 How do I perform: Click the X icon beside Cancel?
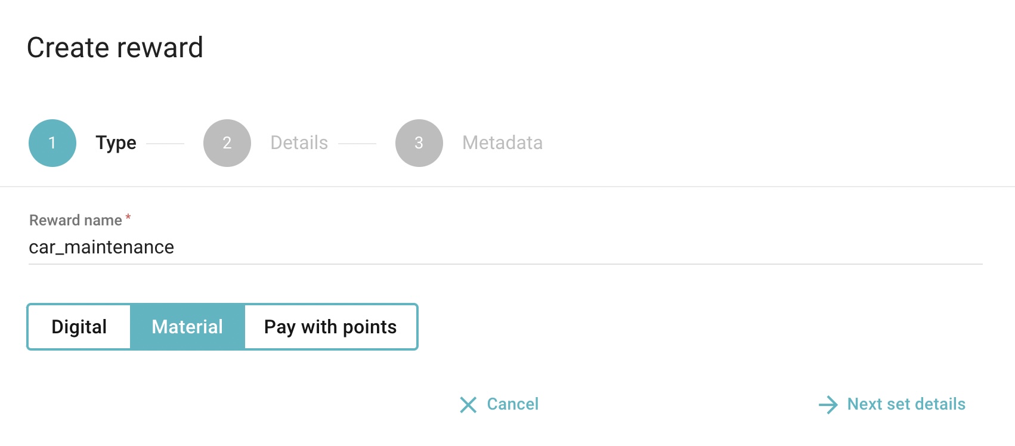click(468, 405)
